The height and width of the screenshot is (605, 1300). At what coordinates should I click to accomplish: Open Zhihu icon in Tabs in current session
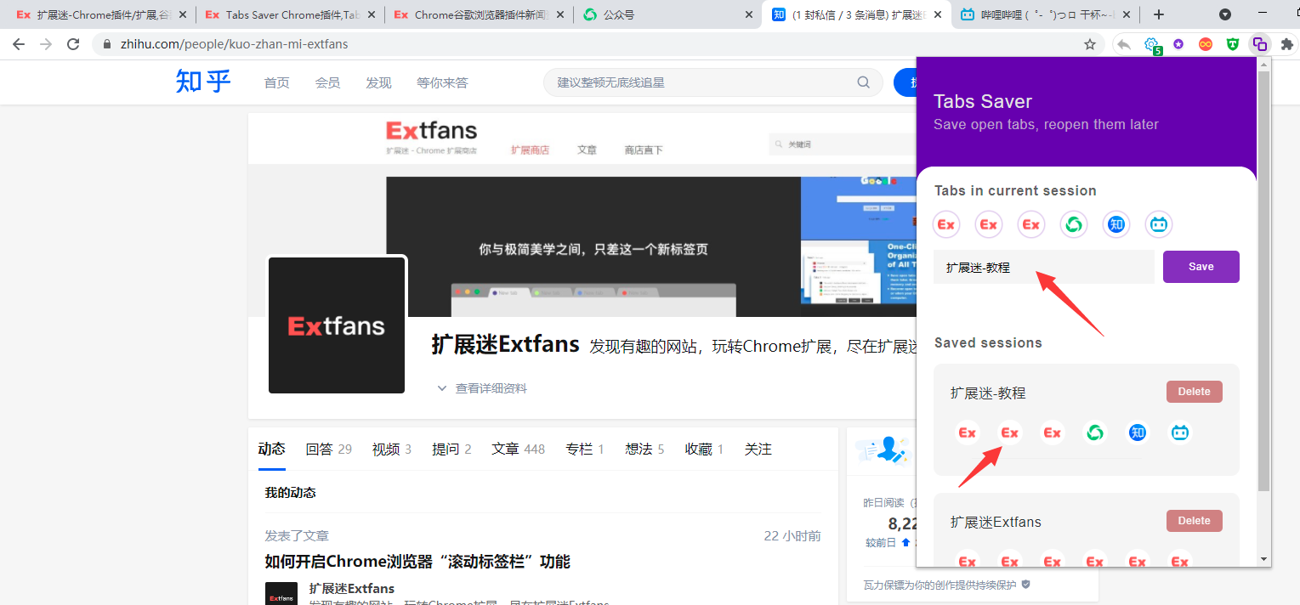point(1116,224)
